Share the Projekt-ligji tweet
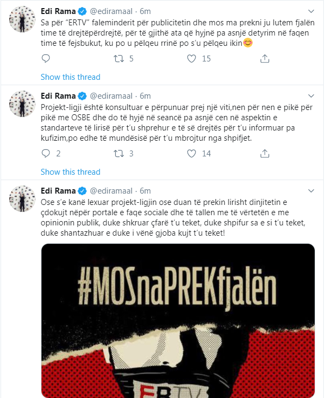The height and width of the screenshot is (398, 326). (264, 154)
